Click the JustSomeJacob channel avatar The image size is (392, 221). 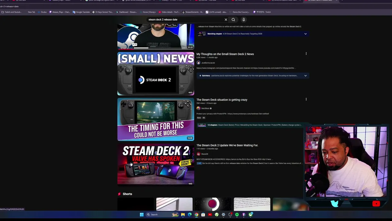[x=198, y=63]
